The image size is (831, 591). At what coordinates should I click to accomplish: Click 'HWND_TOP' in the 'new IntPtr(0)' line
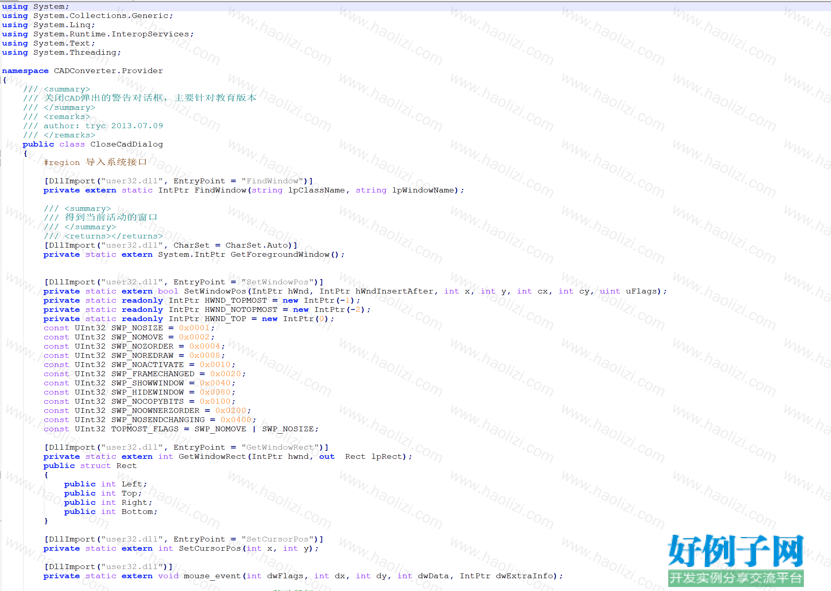pos(226,319)
